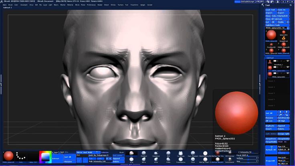Toggle the Colorize option
The height and width of the screenshot is (166, 295).
105,152
